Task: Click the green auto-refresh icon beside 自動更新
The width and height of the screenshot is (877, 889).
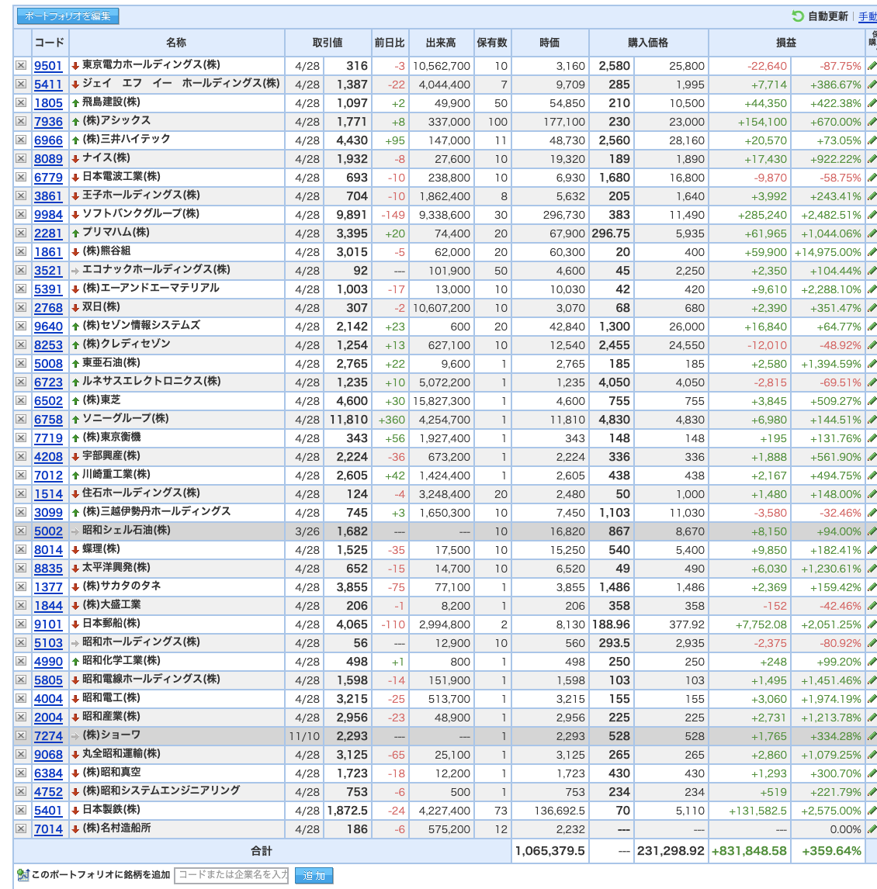Action: point(798,16)
